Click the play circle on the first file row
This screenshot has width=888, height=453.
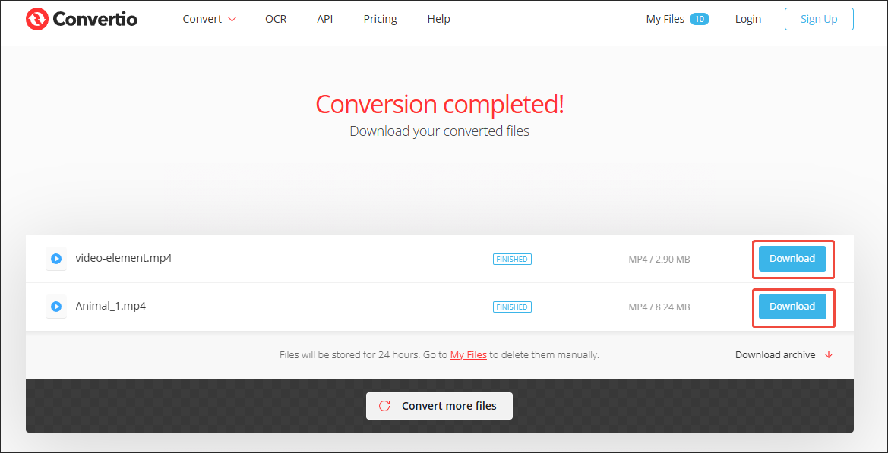tap(56, 258)
